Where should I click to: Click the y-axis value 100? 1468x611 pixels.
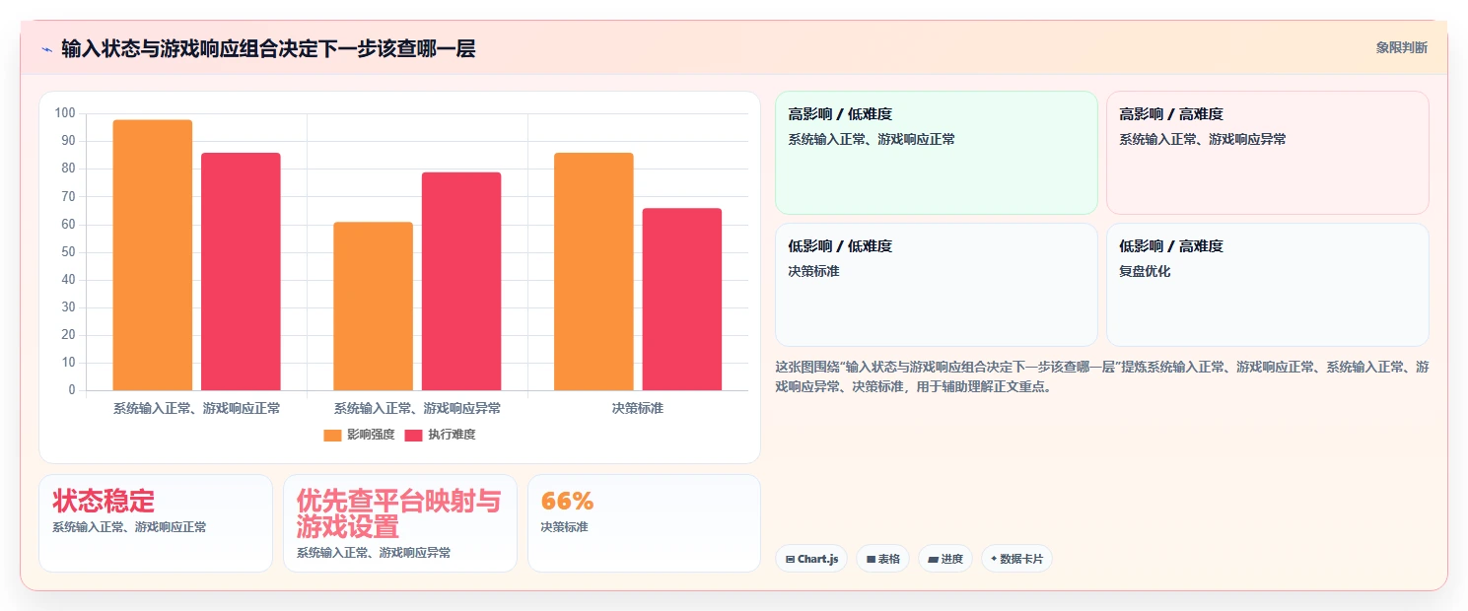click(x=65, y=113)
